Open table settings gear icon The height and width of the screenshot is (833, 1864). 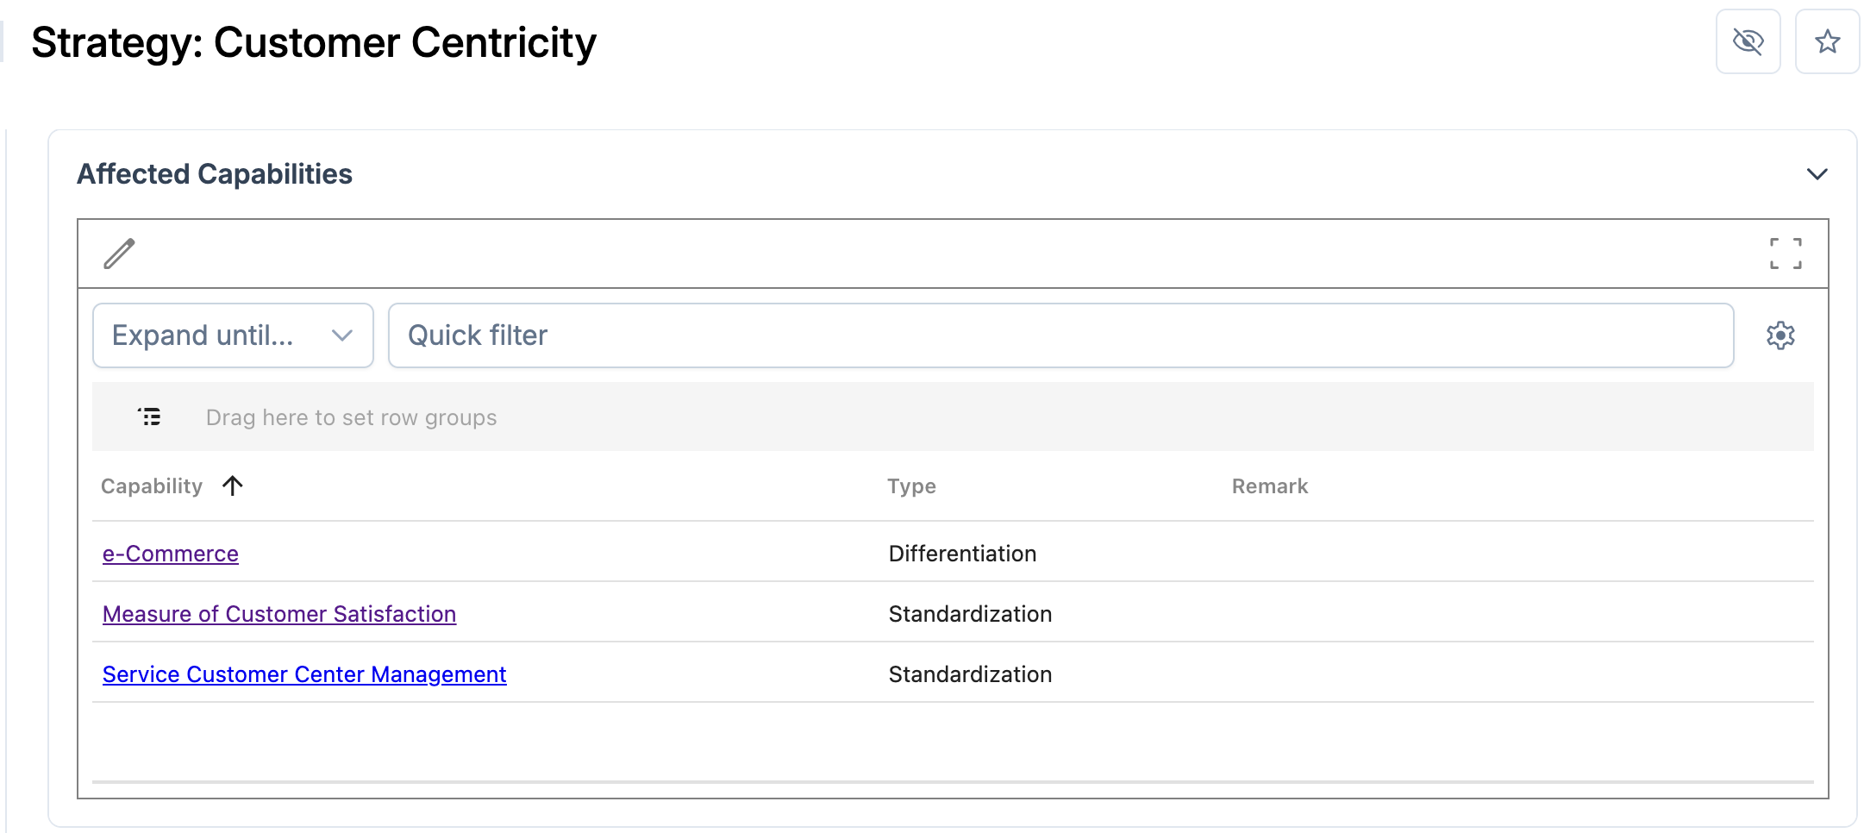(1780, 335)
